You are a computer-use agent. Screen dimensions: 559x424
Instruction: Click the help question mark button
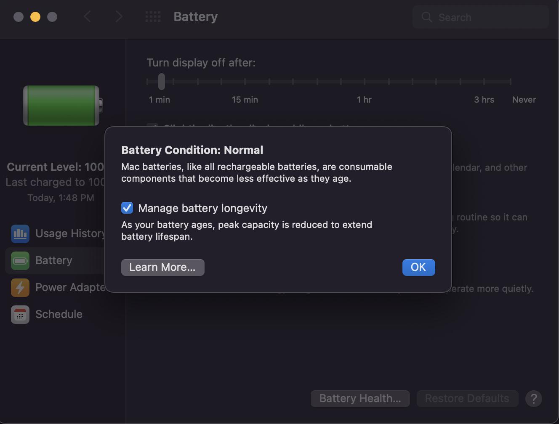point(533,398)
